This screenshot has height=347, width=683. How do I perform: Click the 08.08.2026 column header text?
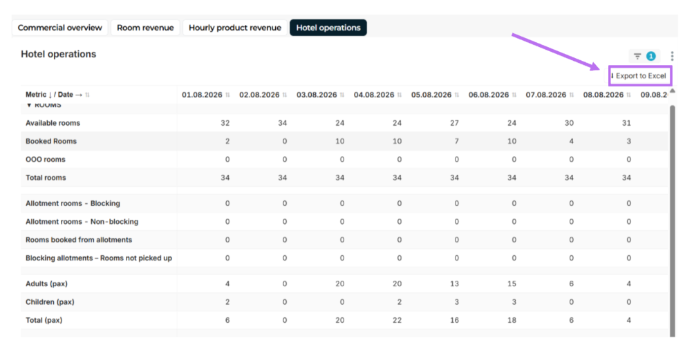pyautogui.click(x=604, y=95)
